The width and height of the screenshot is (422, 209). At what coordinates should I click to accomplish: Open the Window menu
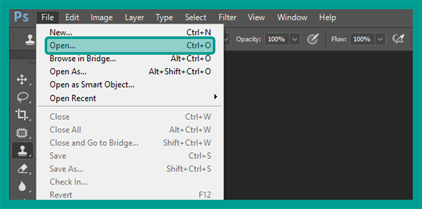tap(292, 17)
